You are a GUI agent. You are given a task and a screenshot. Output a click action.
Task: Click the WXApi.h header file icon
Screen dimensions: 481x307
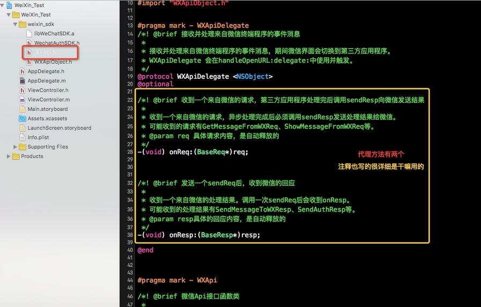tap(29, 53)
